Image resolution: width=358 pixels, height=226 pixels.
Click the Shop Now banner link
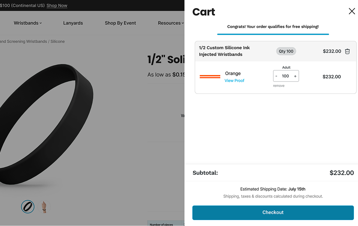pos(57,6)
